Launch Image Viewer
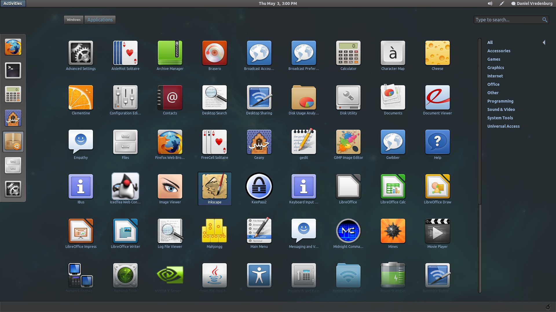 click(170, 189)
